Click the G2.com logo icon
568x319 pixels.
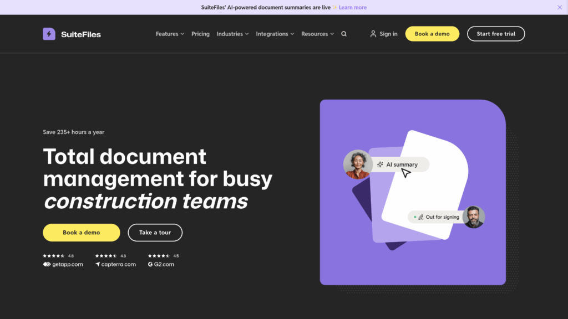point(150,264)
